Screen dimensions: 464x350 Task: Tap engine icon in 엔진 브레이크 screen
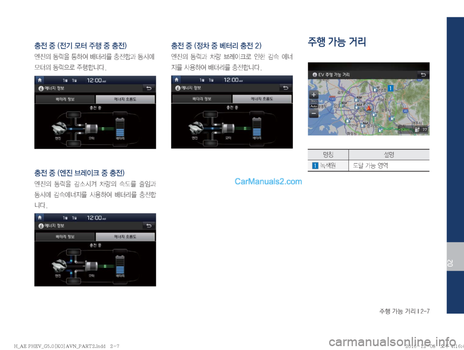click(x=59, y=266)
